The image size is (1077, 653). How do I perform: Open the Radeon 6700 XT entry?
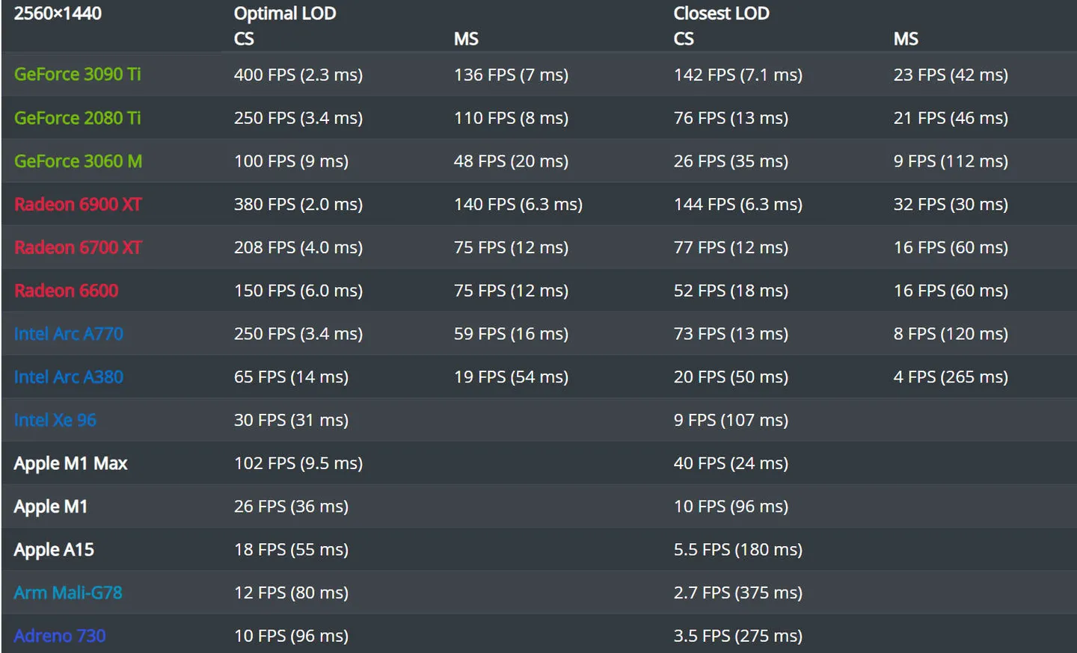click(x=78, y=248)
